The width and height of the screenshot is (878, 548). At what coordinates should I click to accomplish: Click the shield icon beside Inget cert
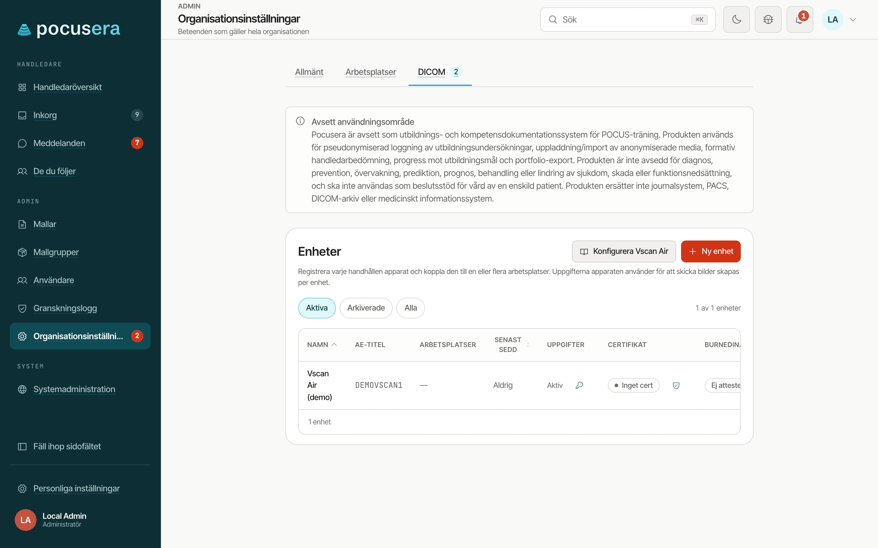pyautogui.click(x=676, y=386)
